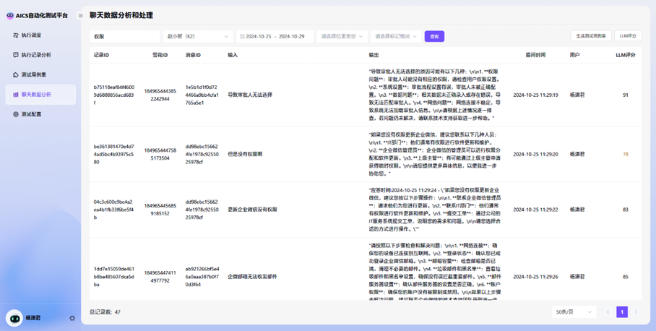Viewport: 656px width, 331px height.
Task: Select the record ID starting with be361381470e
Action: 114,154
